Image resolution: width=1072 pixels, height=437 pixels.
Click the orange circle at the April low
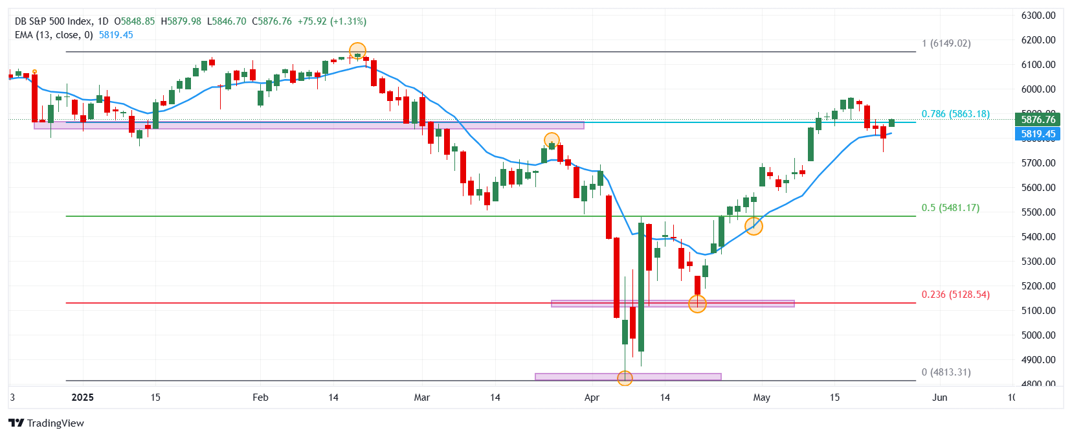(x=625, y=378)
